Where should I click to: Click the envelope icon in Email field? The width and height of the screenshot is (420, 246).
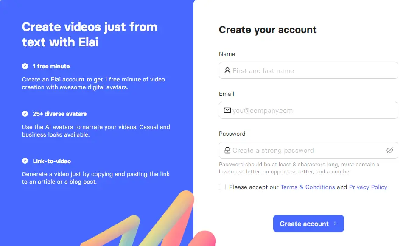coord(227,110)
